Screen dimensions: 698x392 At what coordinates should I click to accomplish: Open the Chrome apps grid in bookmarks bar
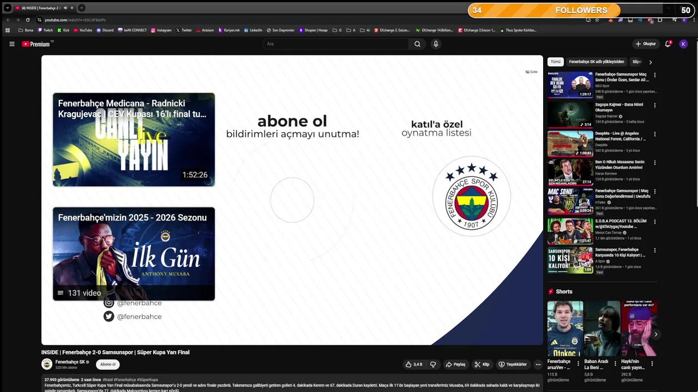point(8,30)
